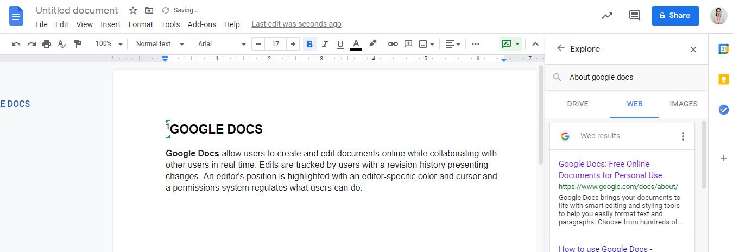The height and width of the screenshot is (252, 733).
Task: Print the document
Action: coord(47,44)
